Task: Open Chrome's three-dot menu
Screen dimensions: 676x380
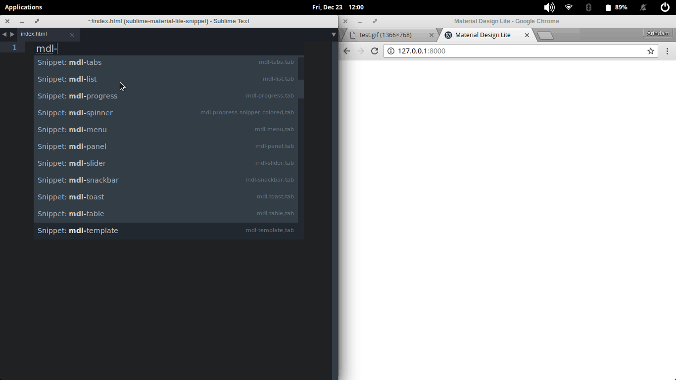Action: pos(667,51)
